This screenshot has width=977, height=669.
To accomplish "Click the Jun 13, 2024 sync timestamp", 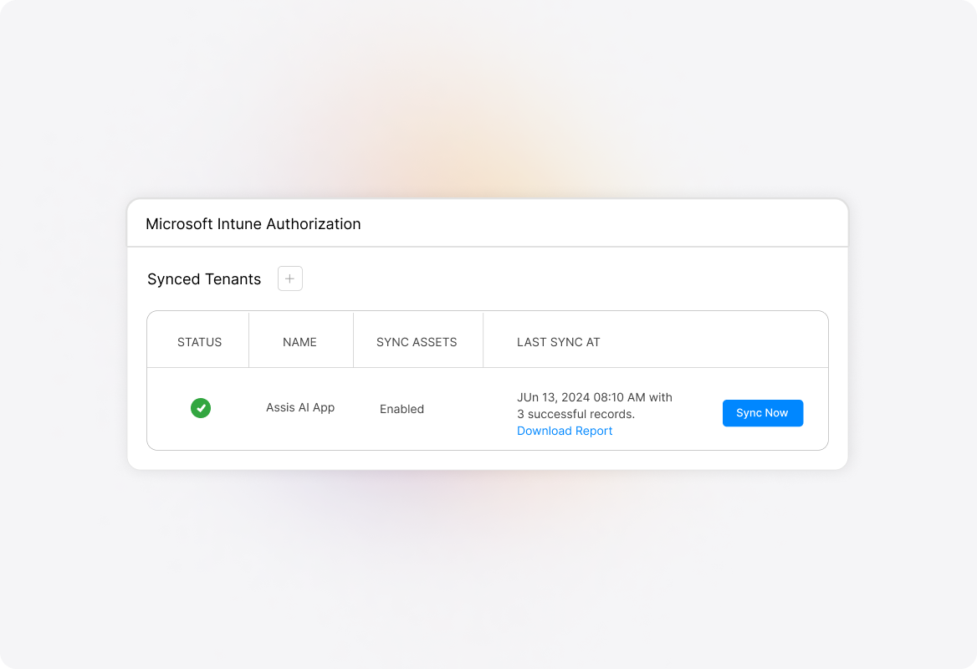I will [582, 397].
